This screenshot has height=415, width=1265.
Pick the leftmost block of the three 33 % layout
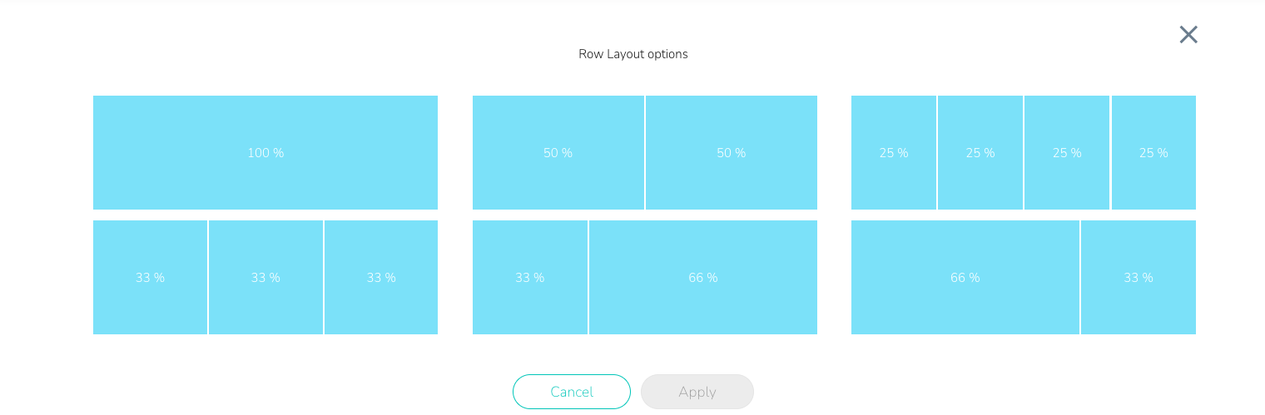point(150,277)
